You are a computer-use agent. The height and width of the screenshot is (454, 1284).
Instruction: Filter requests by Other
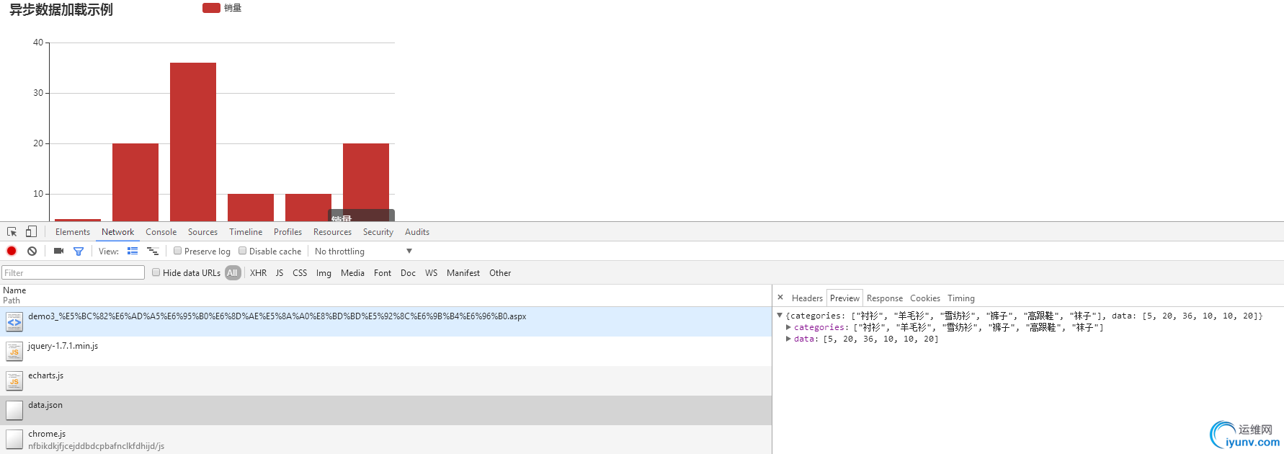click(x=500, y=273)
